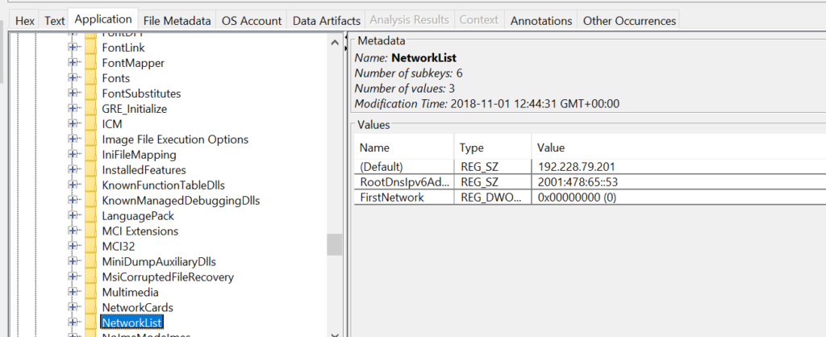
Task: Open the Other Occurrences tab
Action: point(629,20)
